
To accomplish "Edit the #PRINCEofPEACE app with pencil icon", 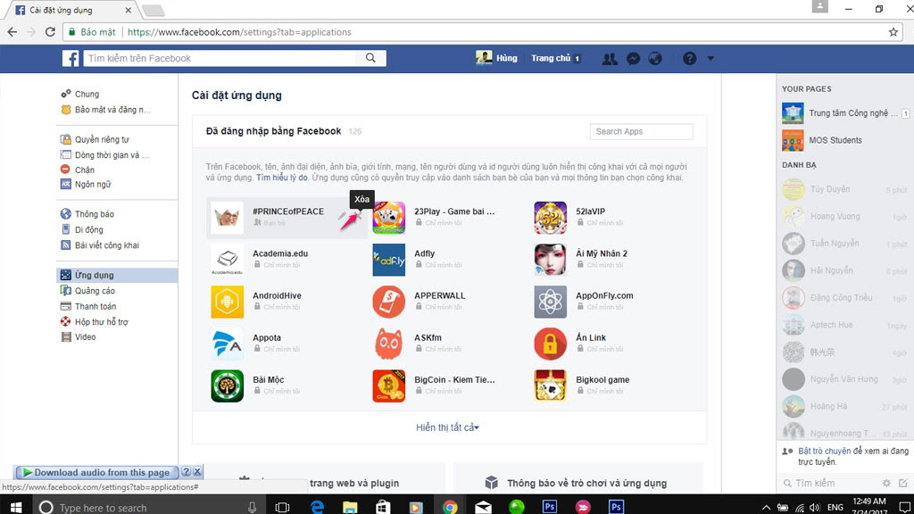I will coord(342,216).
